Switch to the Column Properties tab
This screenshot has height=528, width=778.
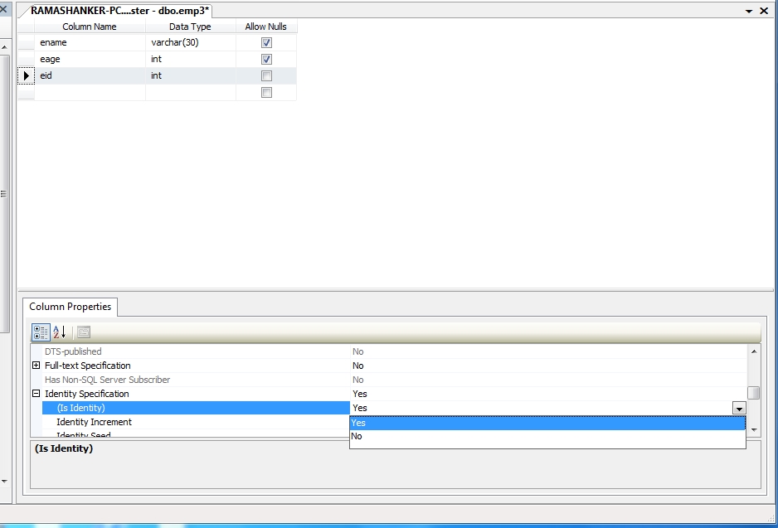click(71, 307)
